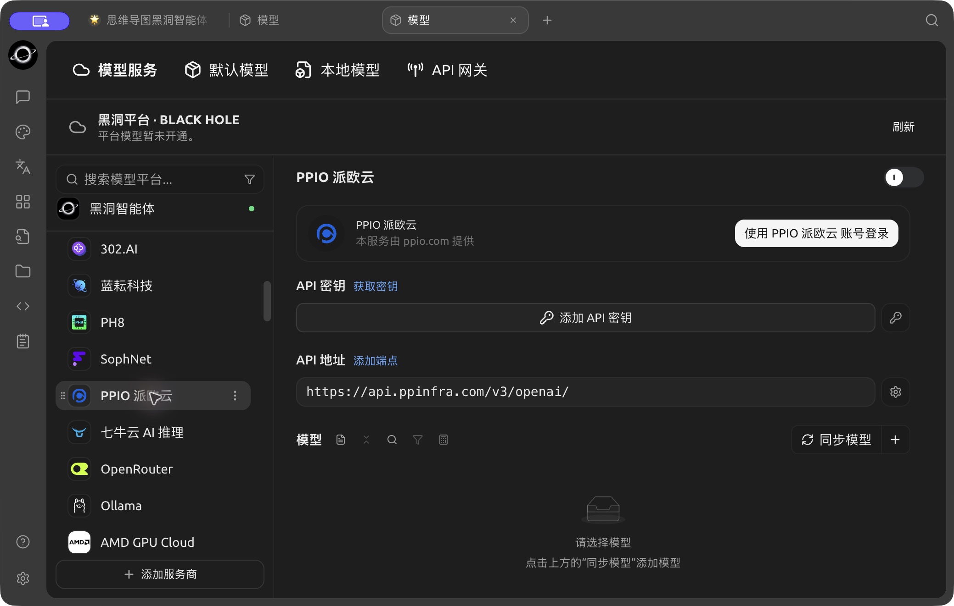Screen dimensions: 954x606
Task: Click the PPIO logo in provider card
Action: pyautogui.click(x=326, y=233)
